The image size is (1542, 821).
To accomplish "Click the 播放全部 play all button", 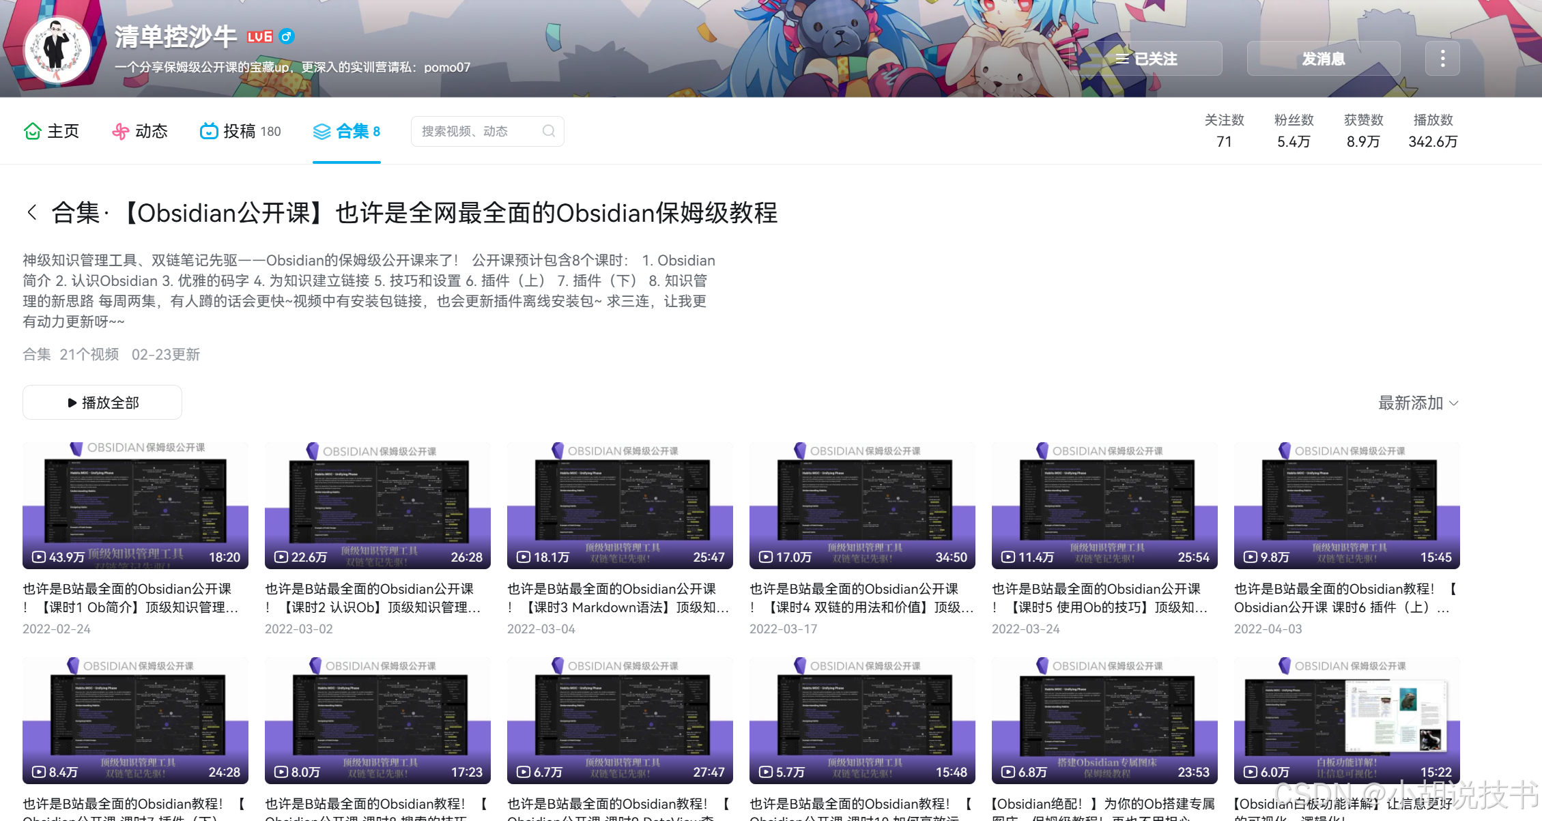I will pyautogui.click(x=102, y=403).
